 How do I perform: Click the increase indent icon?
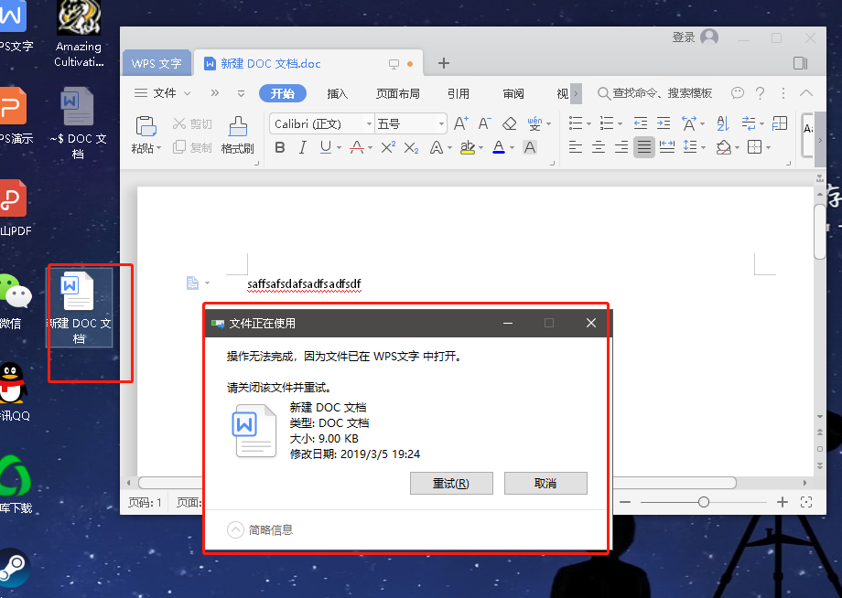coord(664,123)
